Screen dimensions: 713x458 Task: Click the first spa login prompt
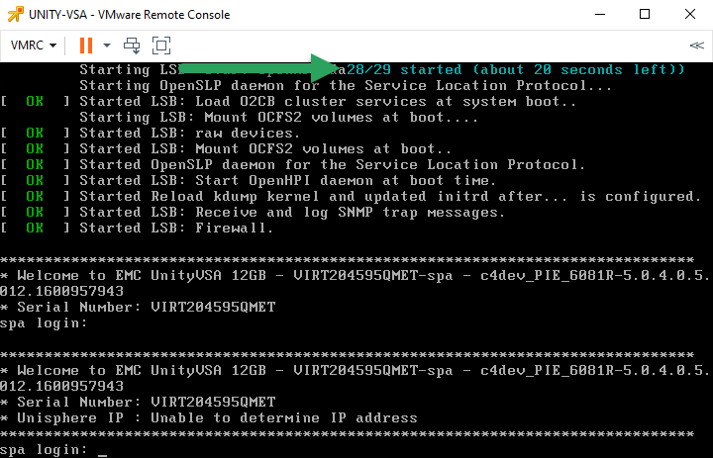[44, 323]
